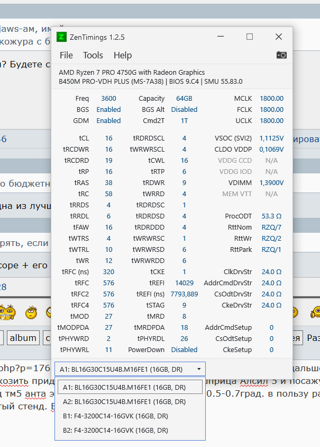Click the green ZenTimings app logo
Viewport: 320px width, 447px height.
point(61,37)
